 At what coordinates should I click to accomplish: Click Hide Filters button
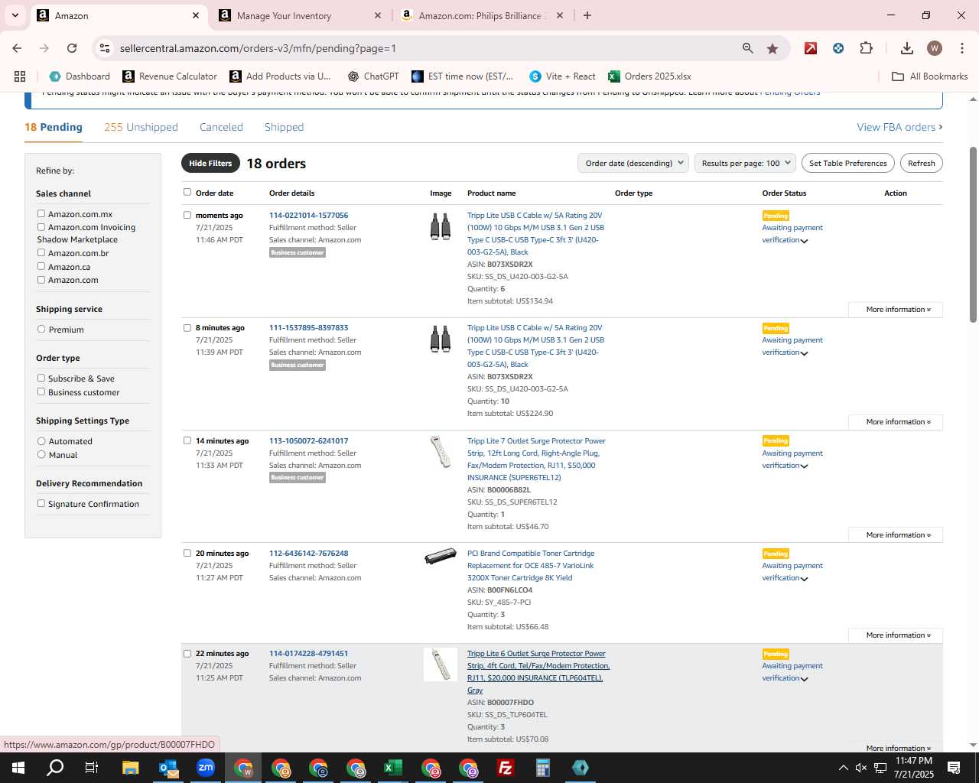210,163
